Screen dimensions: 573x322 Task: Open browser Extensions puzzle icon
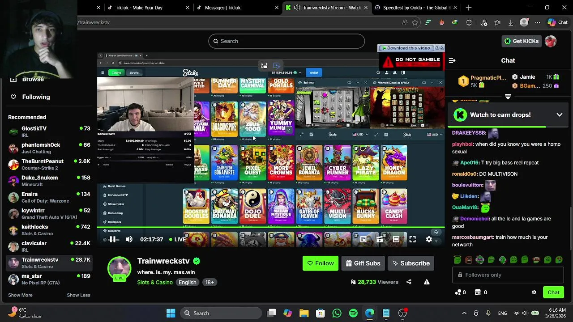(x=469, y=22)
